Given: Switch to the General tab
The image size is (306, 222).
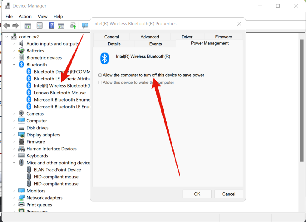Looking at the screenshot, I should pos(111,37).
